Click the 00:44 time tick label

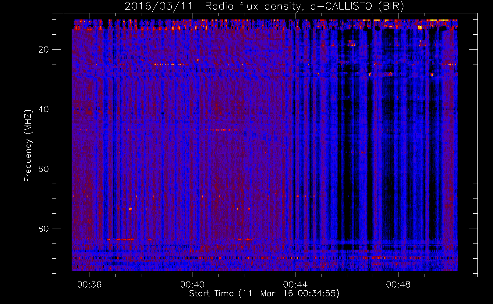(x=295, y=285)
